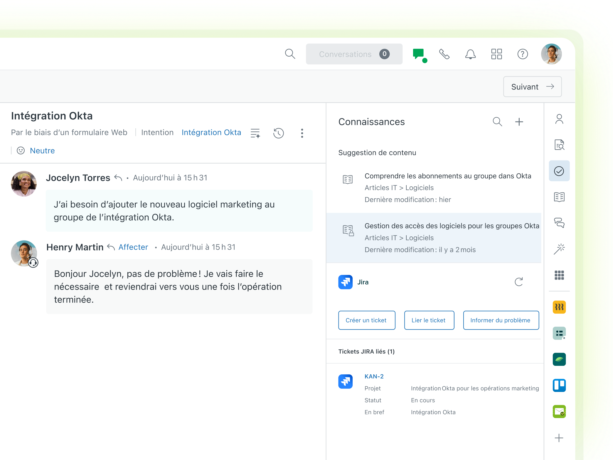The height and width of the screenshot is (460, 613).
Task: Open article Comprendre les abonnements au groupe dans Okta
Action: (434, 188)
